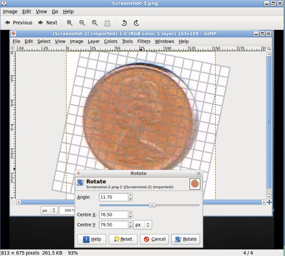Cancel the Rotate dialog
Viewport: 285px width, 256px height.
coord(154,239)
